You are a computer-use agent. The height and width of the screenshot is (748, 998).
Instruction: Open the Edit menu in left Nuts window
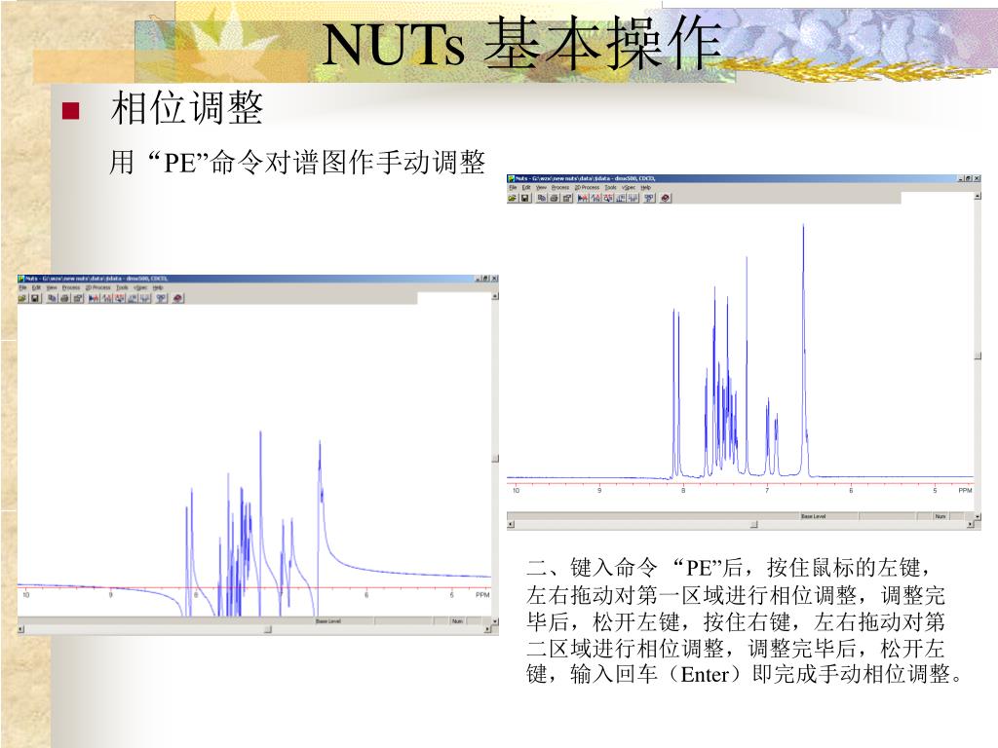pyautogui.click(x=37, y=288)
